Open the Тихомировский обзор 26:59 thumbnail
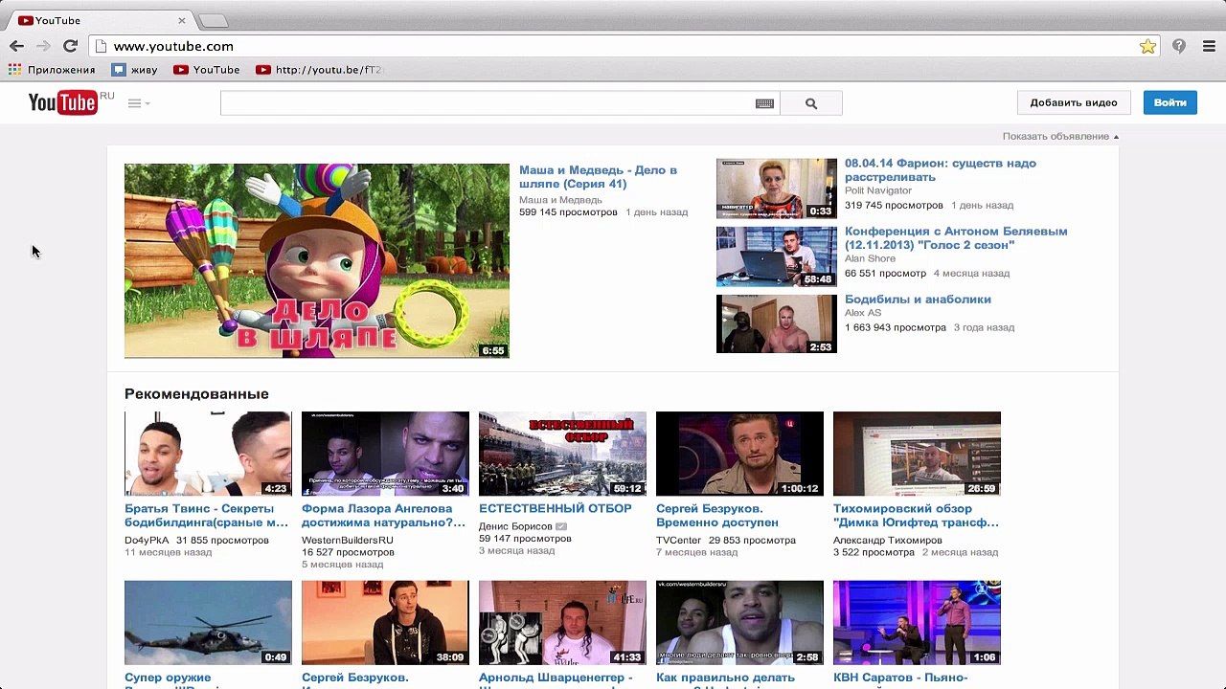1226x689 pixels. 917,454
